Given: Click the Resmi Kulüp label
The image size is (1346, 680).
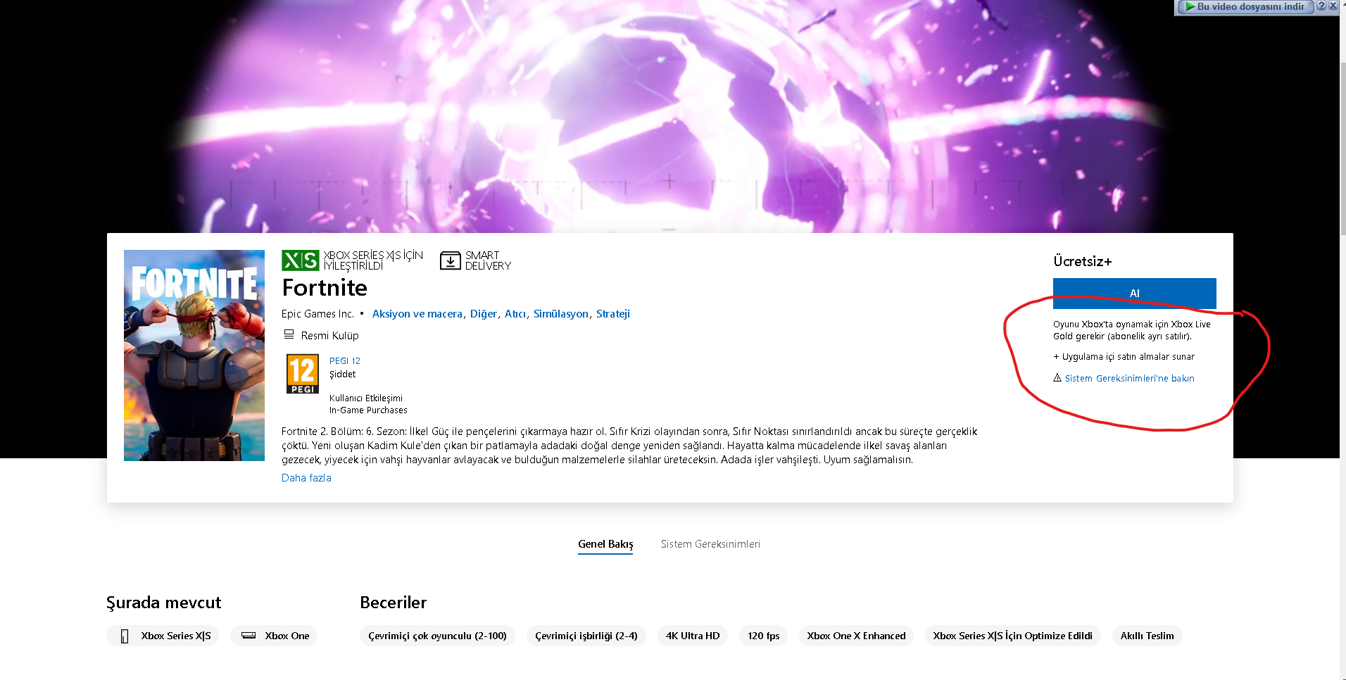Looking at the screenshot, I should [x=329, y=336].
